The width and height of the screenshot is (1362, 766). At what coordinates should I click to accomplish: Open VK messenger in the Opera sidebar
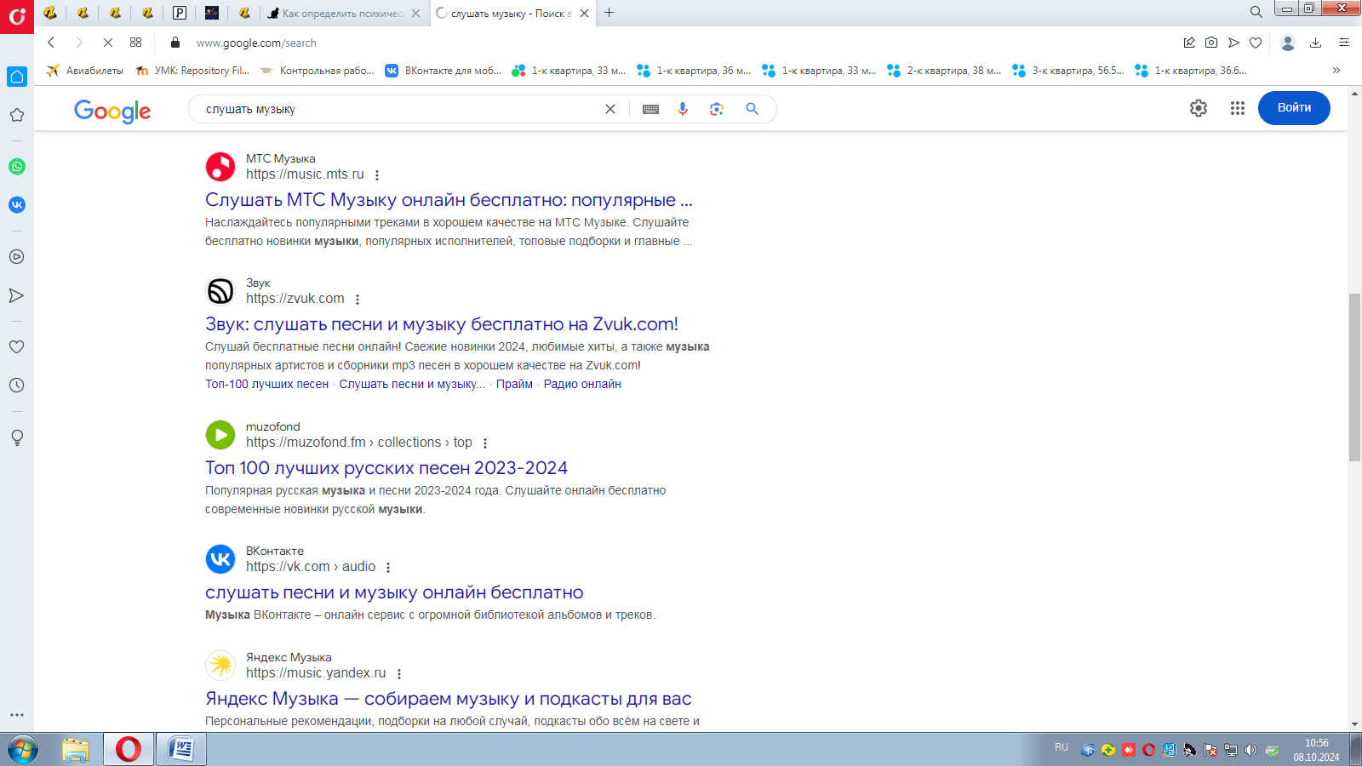pyautogui.click(x=17, y=205)
